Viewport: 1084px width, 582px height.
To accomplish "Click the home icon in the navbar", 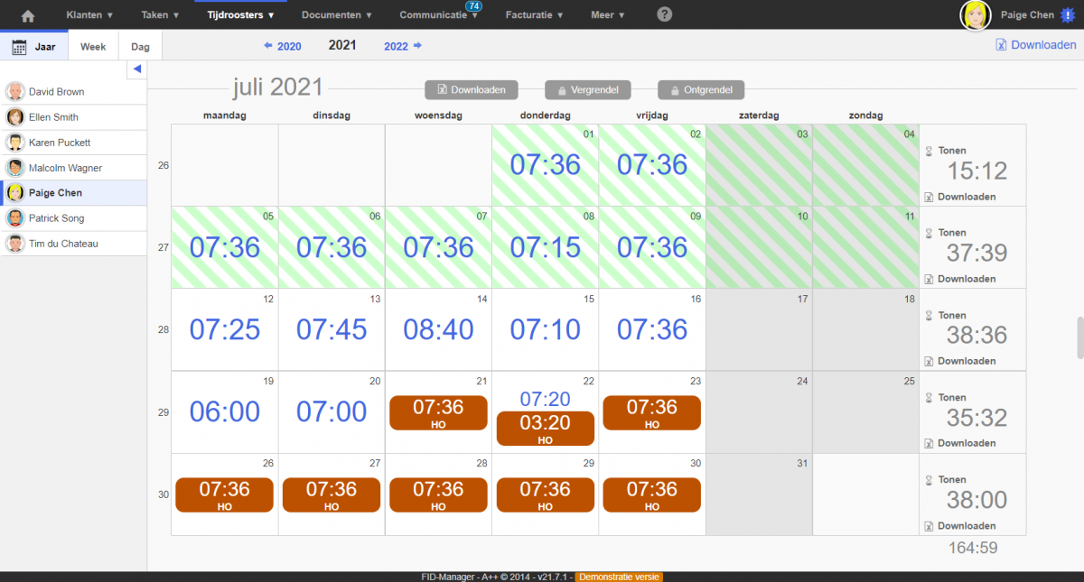I will click(28, 15).
